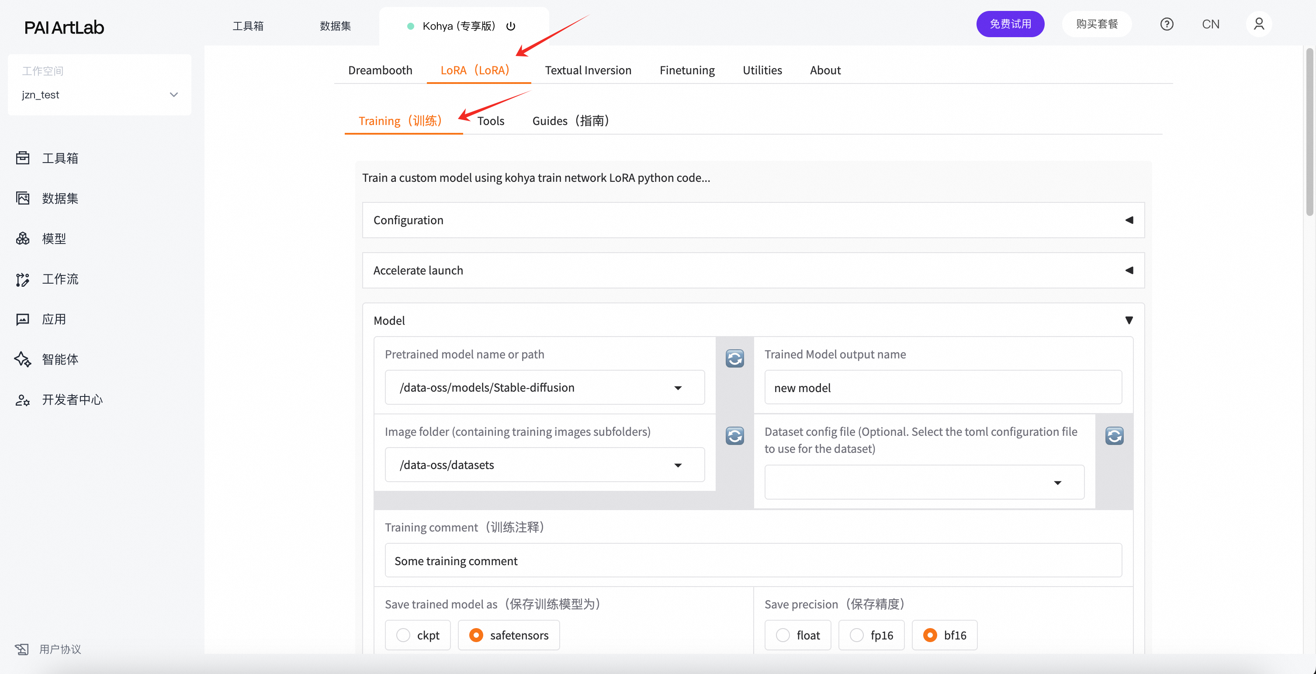The height and width of the screenshot is (674, 1316).
Task: Select the ckpt save format radio
Action: pos(403,635)
